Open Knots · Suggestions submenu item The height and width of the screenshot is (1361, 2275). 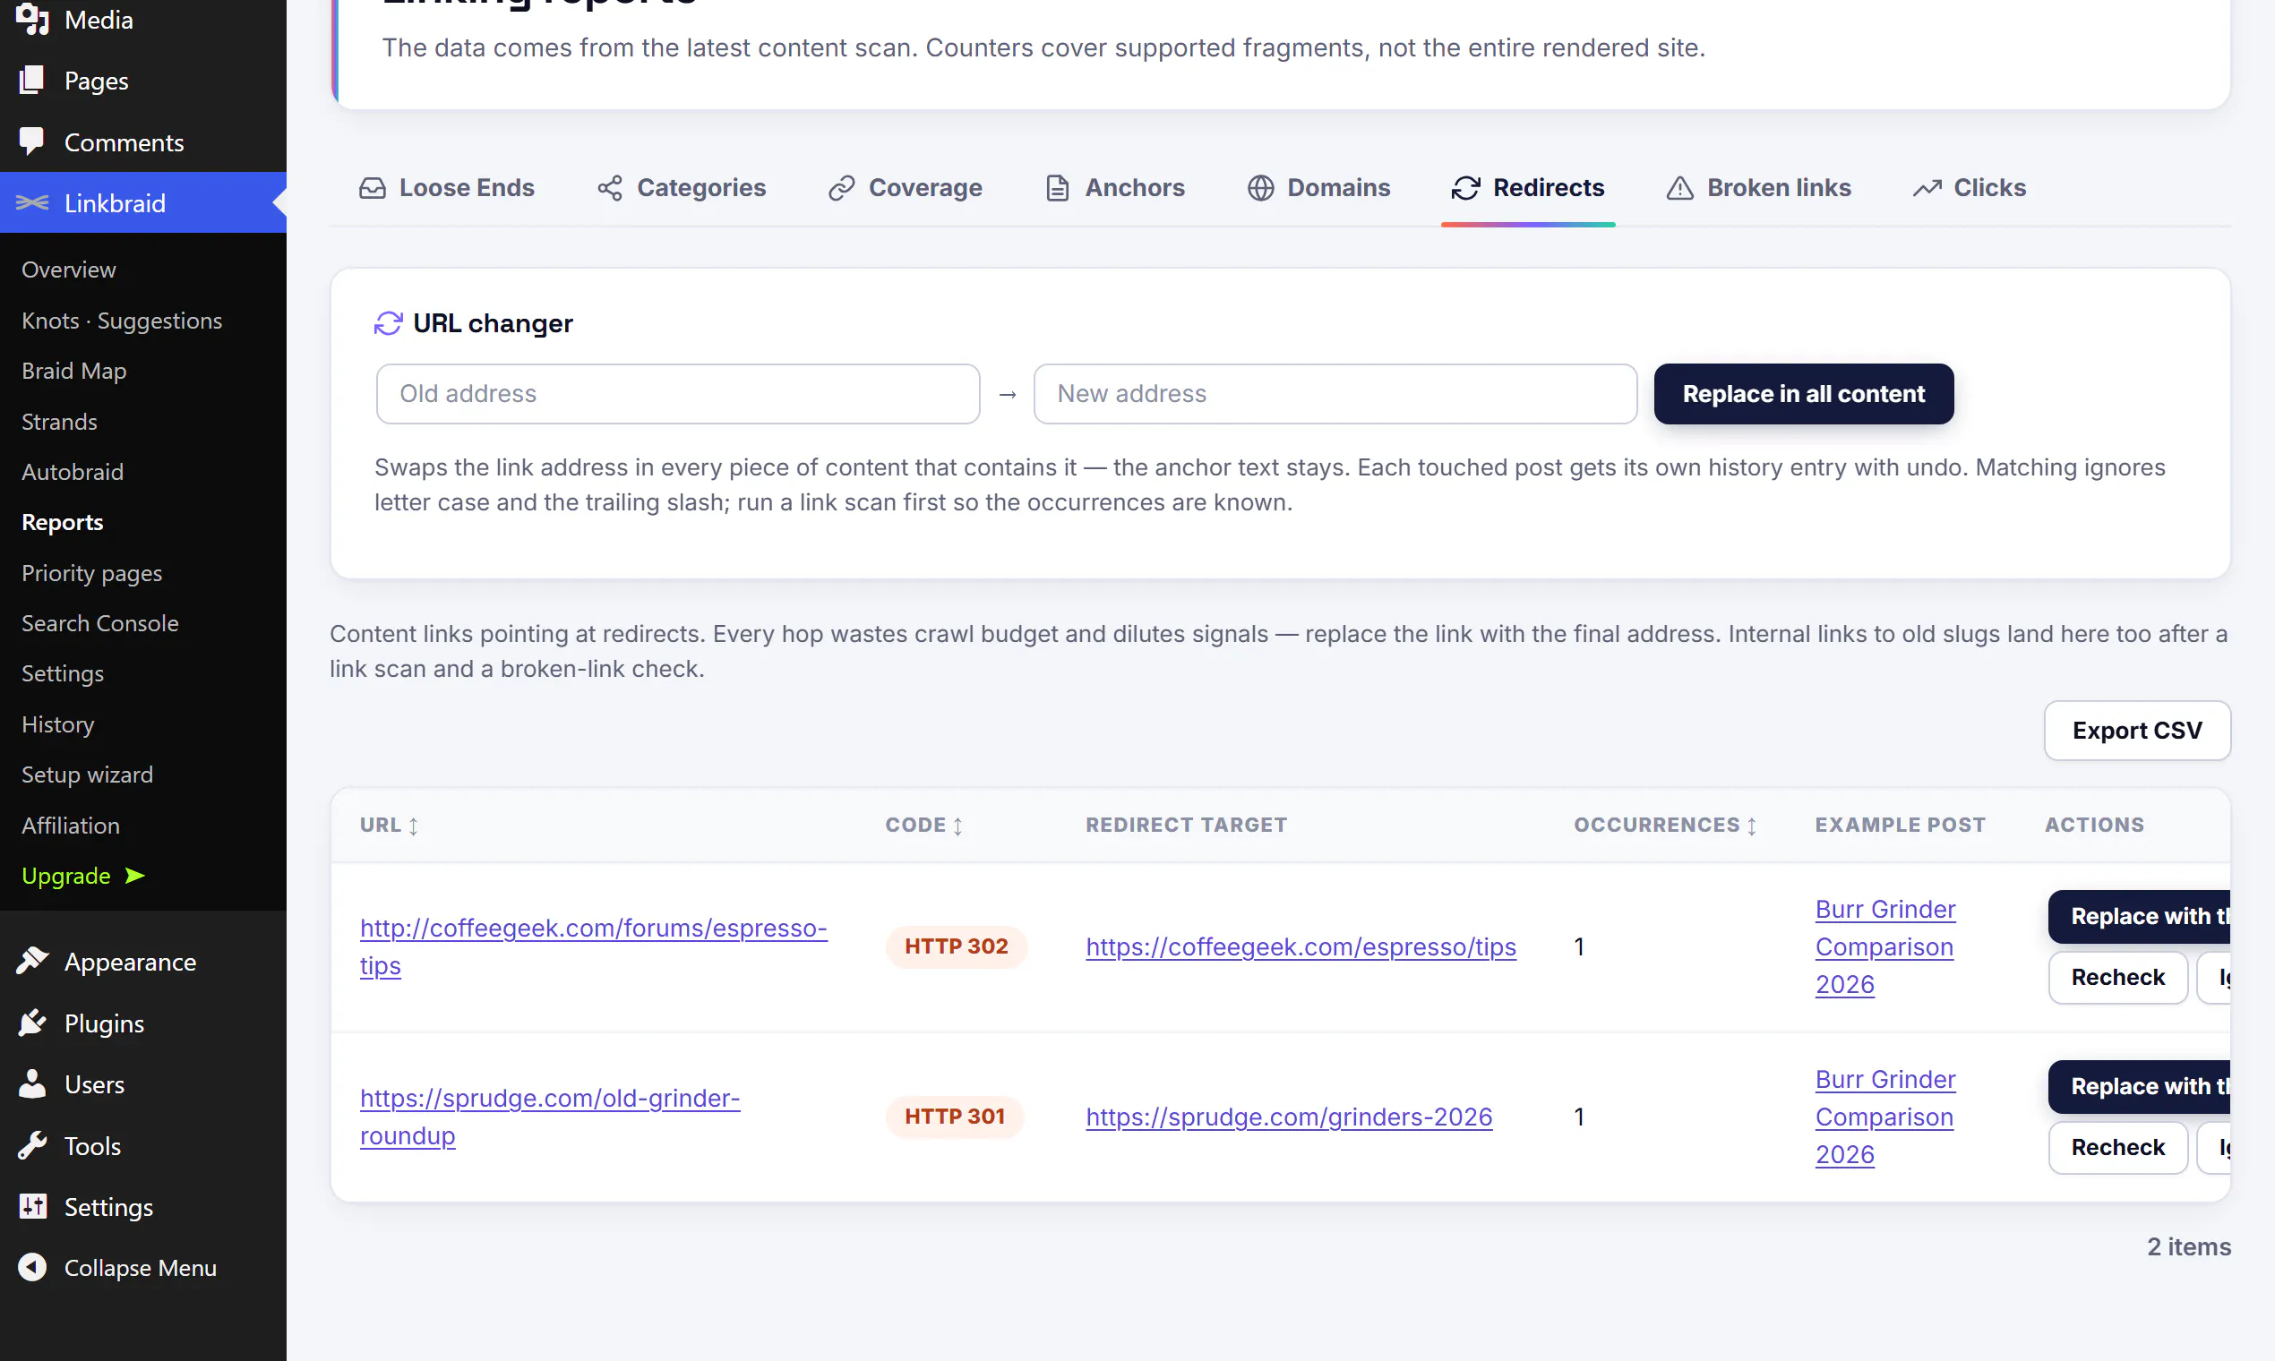tap(121, 320)
